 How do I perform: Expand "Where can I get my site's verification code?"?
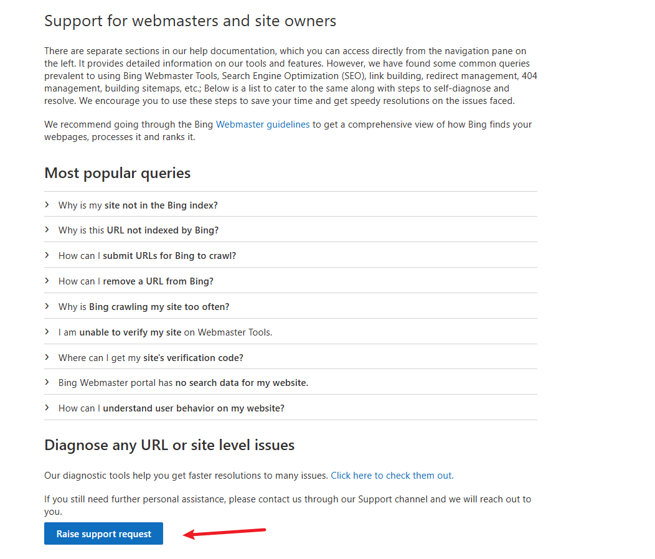tap(151, 357)
